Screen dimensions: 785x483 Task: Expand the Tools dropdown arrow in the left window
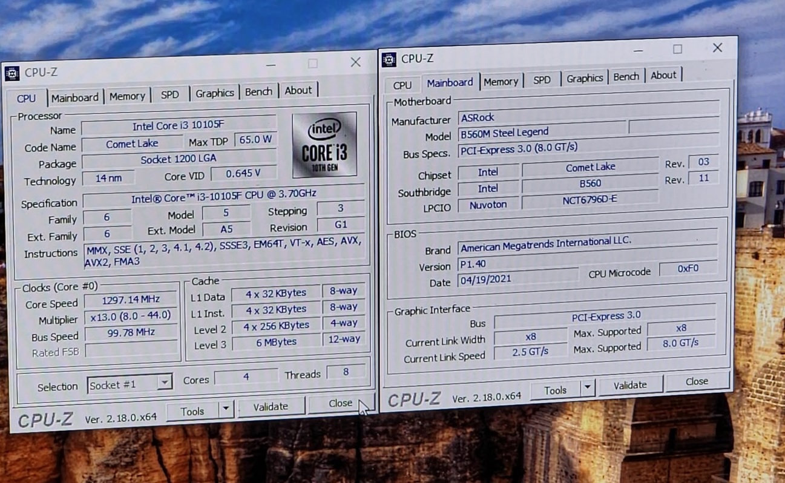pos(225,410)
